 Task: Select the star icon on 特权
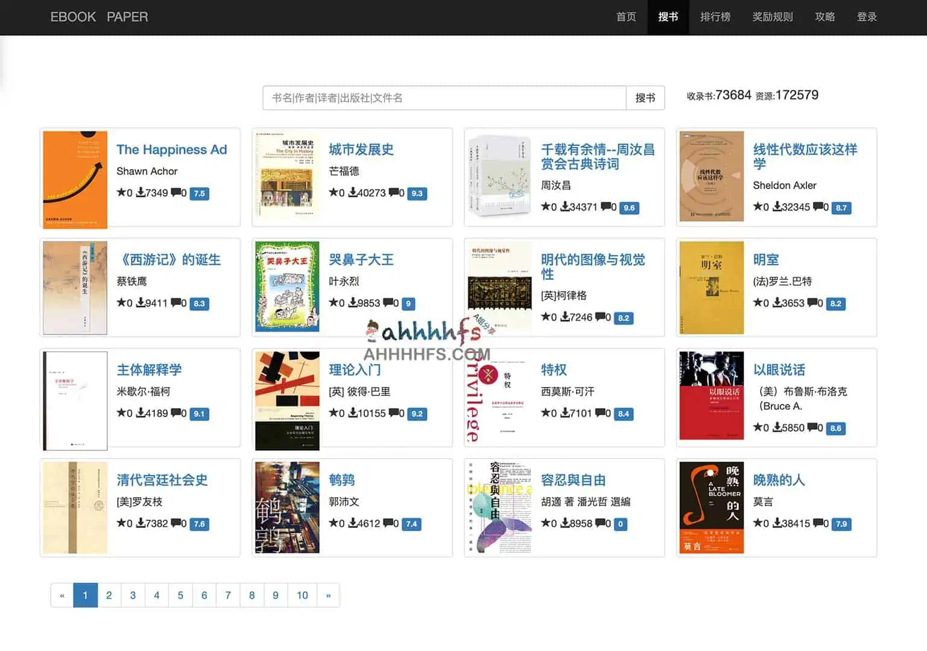point(546,414)
